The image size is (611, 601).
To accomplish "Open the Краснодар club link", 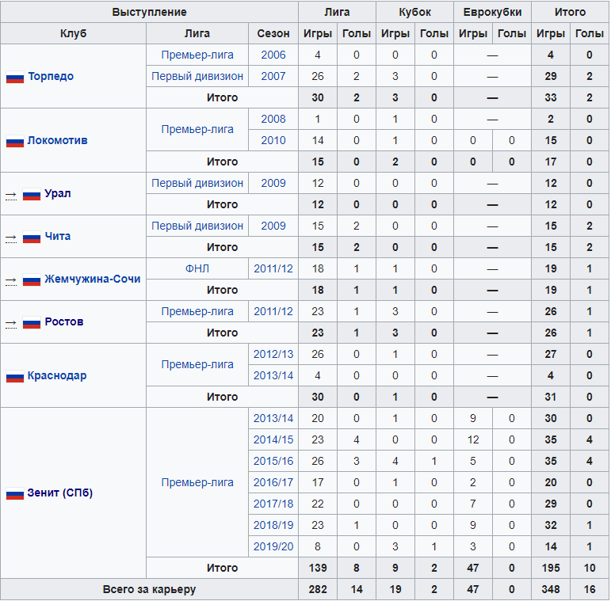I will (x=57, y=375).
